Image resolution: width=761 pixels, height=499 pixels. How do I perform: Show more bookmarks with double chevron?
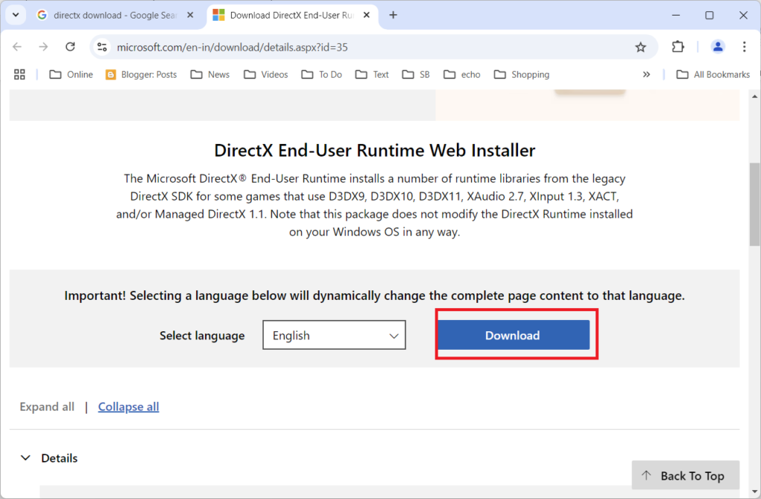point(647,75)
